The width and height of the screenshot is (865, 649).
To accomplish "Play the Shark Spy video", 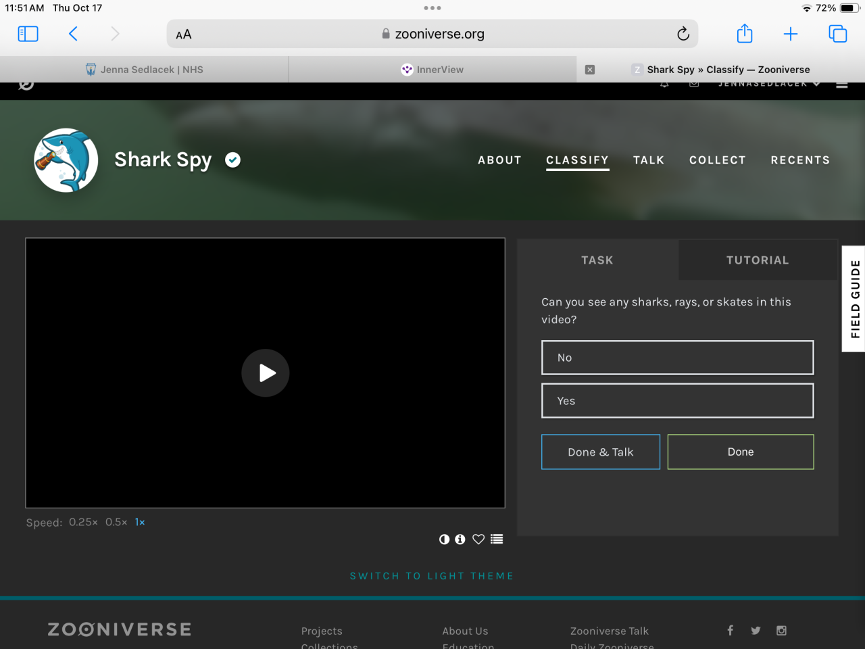I will coord(266,372).
